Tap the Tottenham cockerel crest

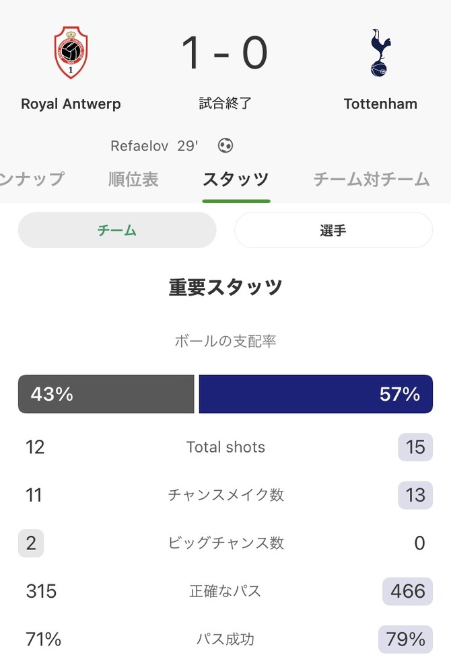coord(380,52)
